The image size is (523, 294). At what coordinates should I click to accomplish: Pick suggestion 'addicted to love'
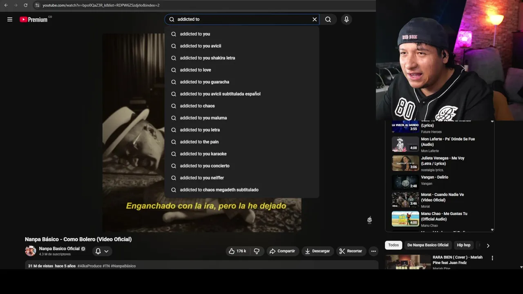[x=242, y=70]
